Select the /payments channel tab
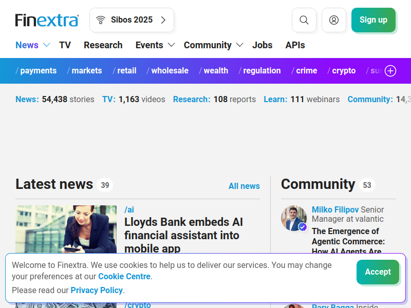The image size is (411, 308). (36, 71)
